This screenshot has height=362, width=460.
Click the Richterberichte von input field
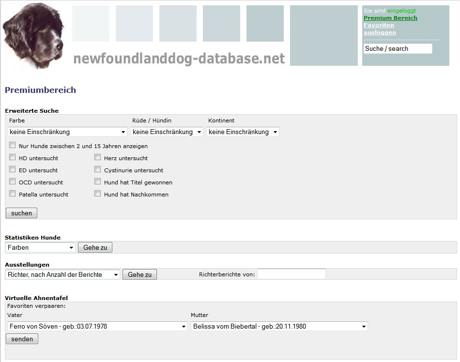pos(291,274)
